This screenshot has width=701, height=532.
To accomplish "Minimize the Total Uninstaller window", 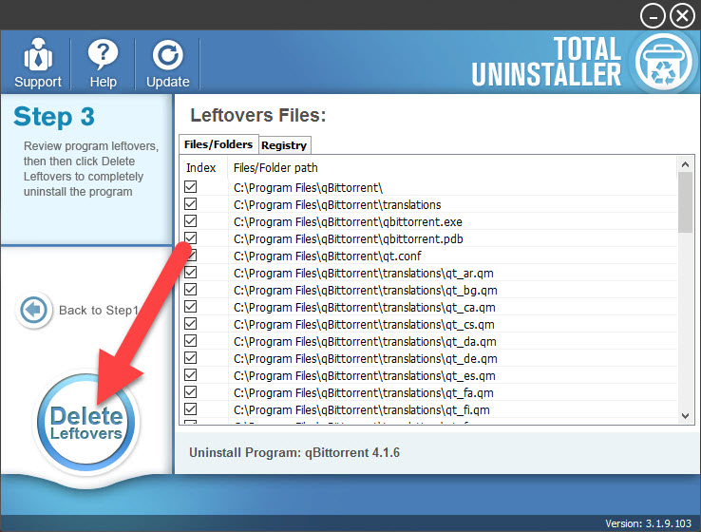I will click(x=653, y=16).
